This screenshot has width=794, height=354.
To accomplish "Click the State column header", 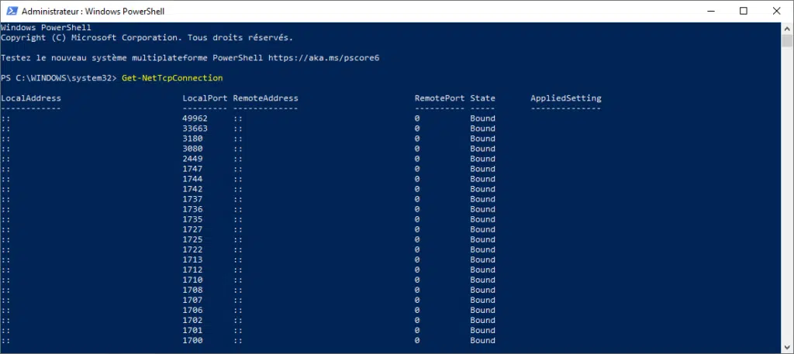I will (482, 98).
